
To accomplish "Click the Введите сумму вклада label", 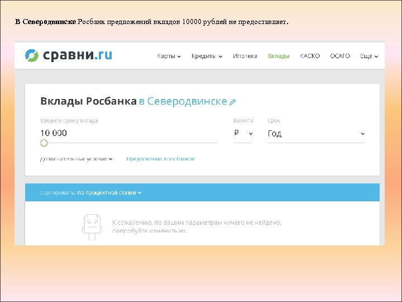I will pos(69,120).
